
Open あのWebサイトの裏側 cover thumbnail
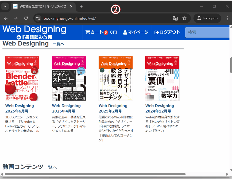[162, 79]
